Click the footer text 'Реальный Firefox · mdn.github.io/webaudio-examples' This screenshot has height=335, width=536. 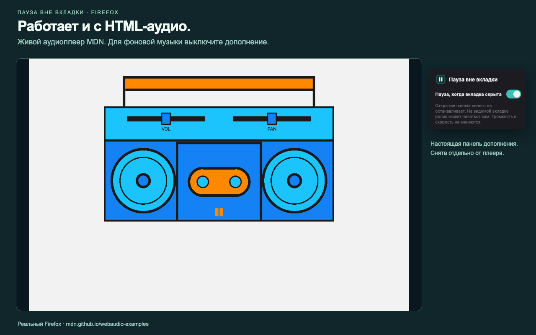coord(83,324)
